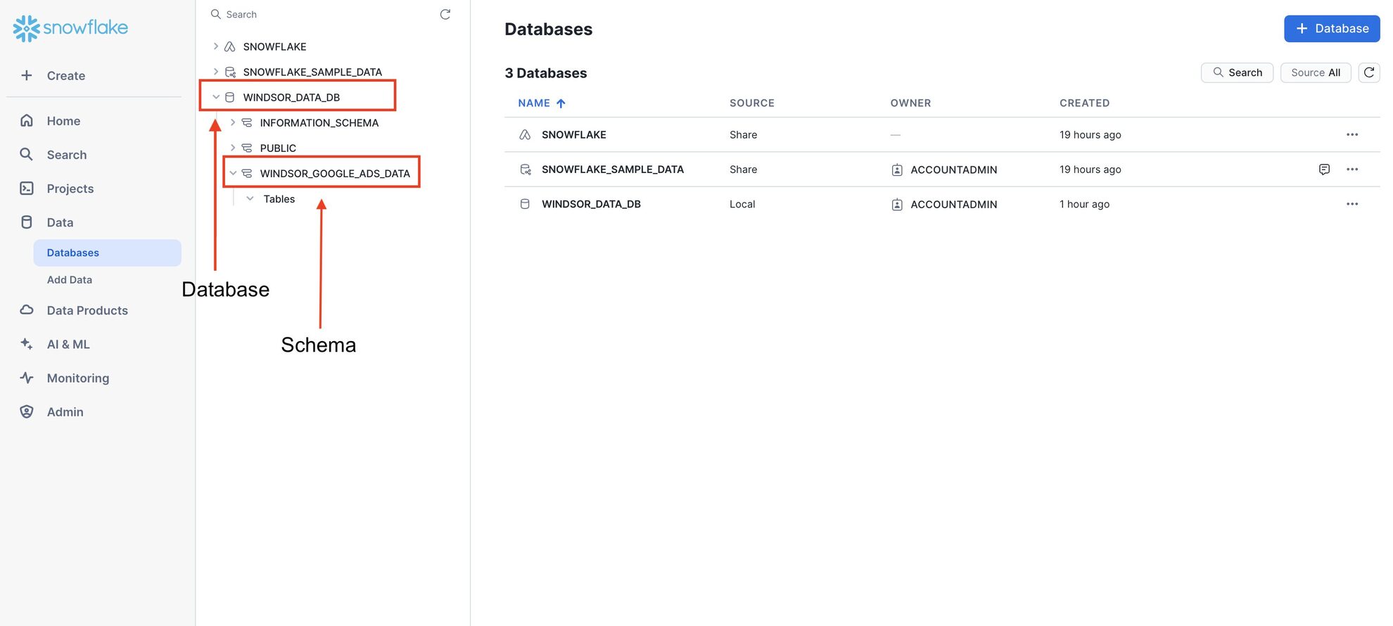Image resolution: width=1393 pixels, height=626 pixels.
Task: Expand the PUBLIC schema
Action: (233, 148)
